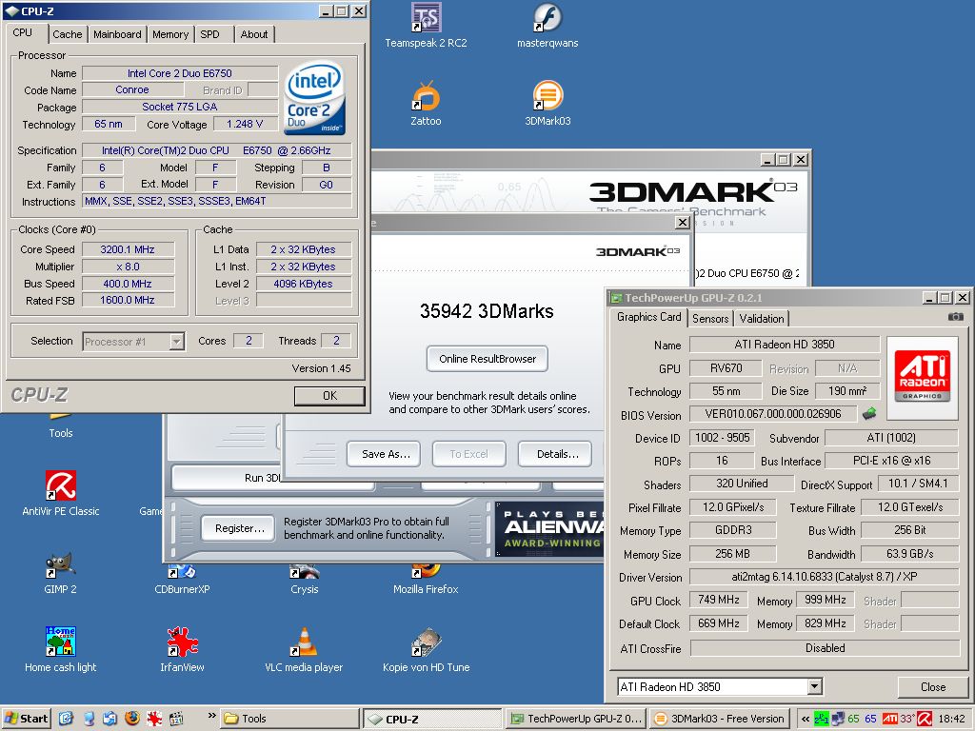The width and height of the screenshot is (975, 731).
Task: Switch to 3DMark03 - Free Version in taskbar
Action: pos(720,719)
